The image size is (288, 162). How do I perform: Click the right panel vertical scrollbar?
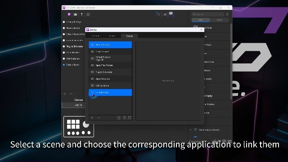[x=231, y=62]
